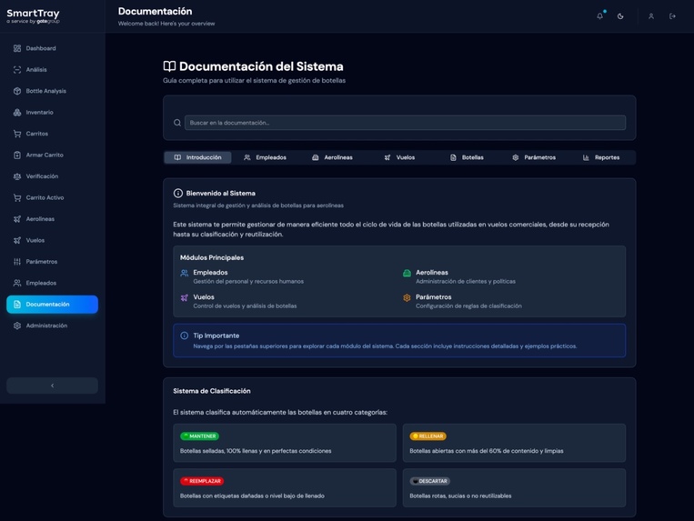694x521 pixels.
Task: Open Administración in the sidebar
Action: tap(52, 326)
